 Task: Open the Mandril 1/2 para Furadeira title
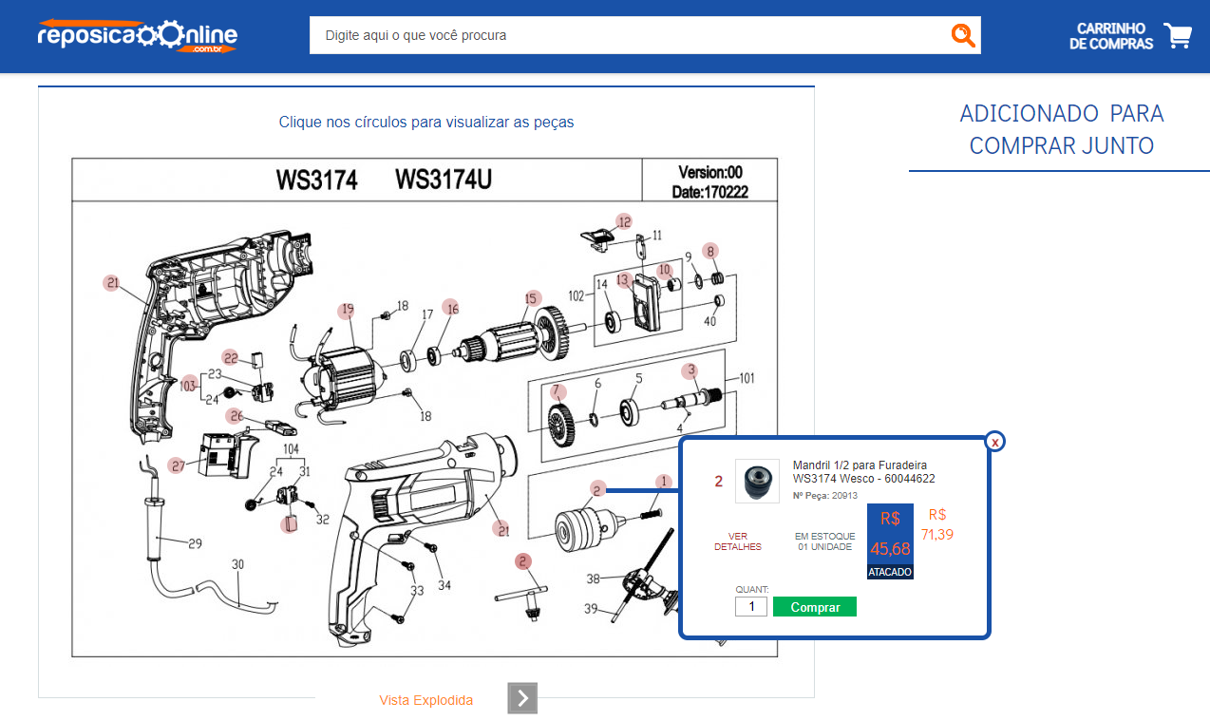(x=864, y=471)
